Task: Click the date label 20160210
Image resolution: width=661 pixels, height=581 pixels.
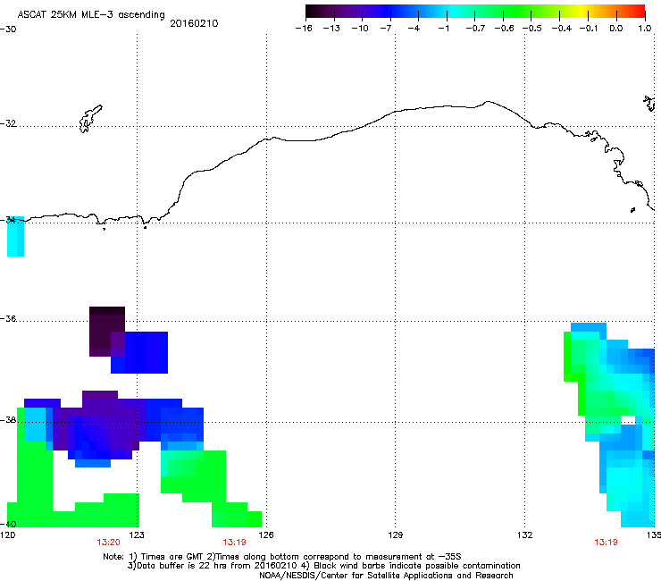Action: click(194, 23)
